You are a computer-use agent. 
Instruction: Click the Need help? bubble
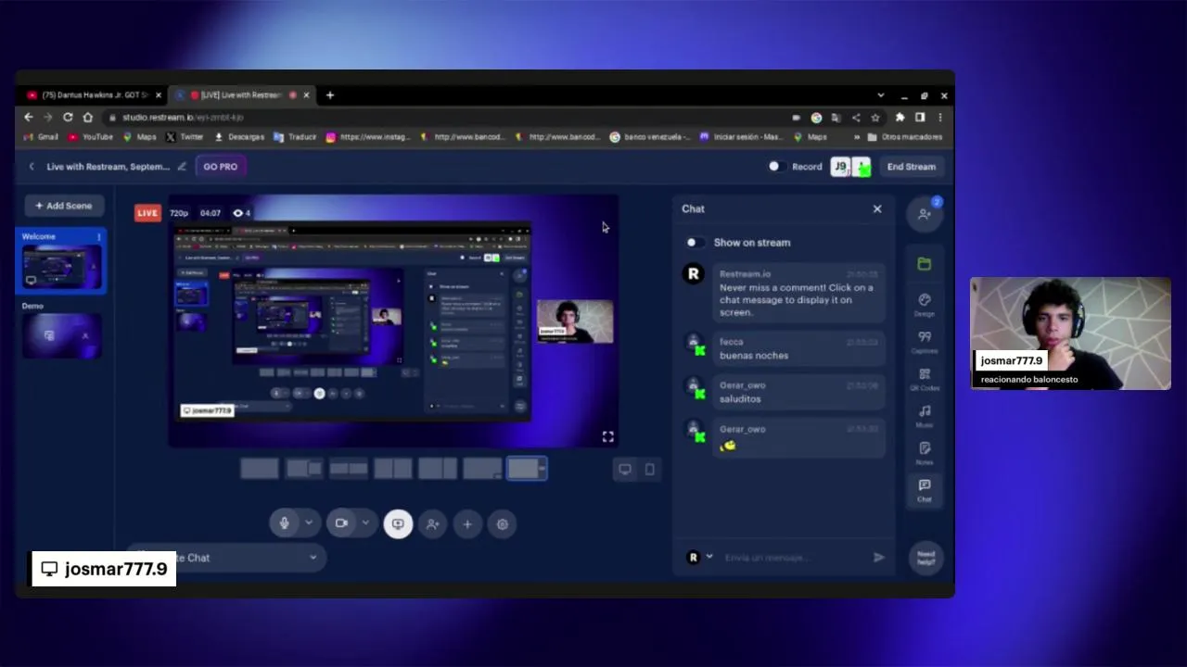tap(925, 558)
